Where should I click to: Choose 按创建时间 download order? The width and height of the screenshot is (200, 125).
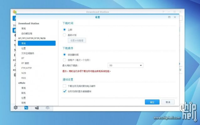[x=64, y=55]
